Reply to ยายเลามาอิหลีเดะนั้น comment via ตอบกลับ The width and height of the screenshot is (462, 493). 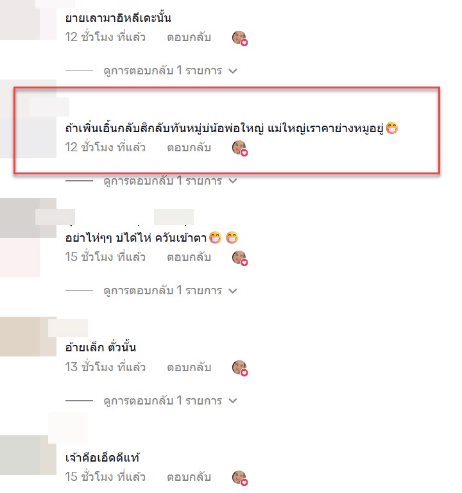tap(189, 37)
